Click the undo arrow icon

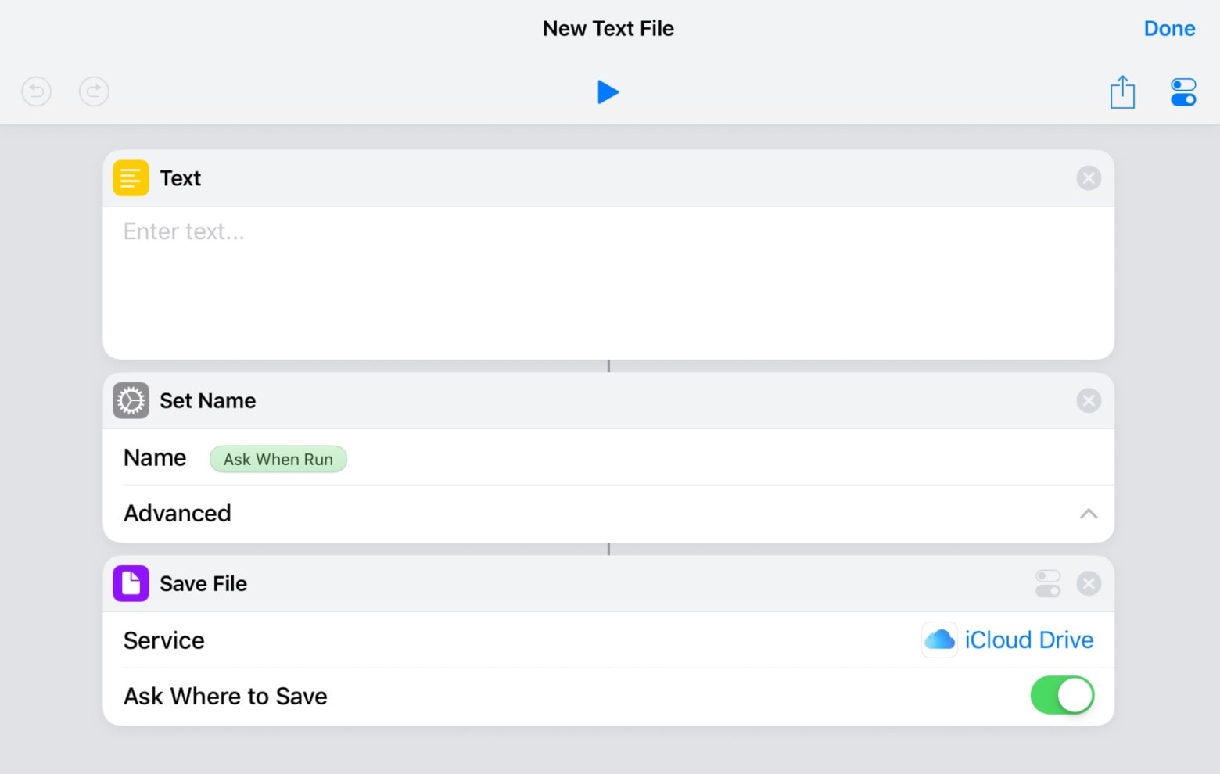pyautogui.click(x=35, y=91)
